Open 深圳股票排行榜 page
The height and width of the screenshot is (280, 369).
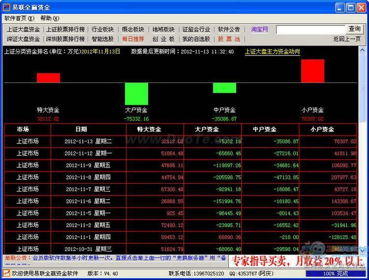[x=65, y=39]
